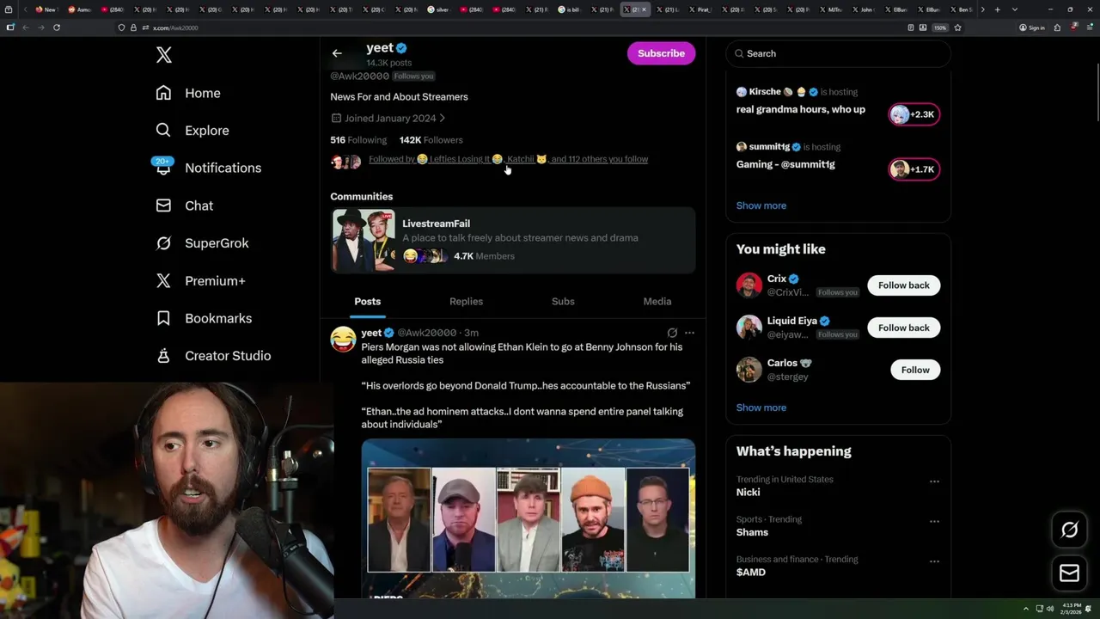Follow Carlos
Screen dimensions: 1100x619
(x=915, y=370)
